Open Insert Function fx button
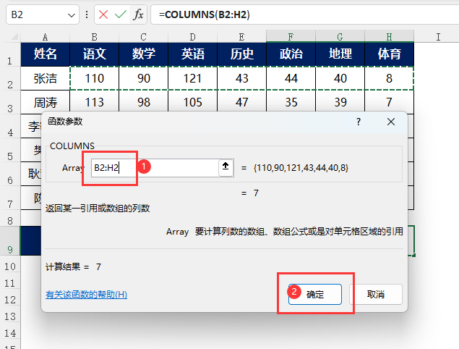Screen dimensions: 459x349 pyautogui.click(x=138, y=14)
